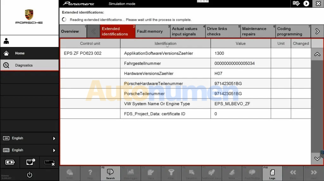Click the disconnected interface icon with X

click(49, 162)
